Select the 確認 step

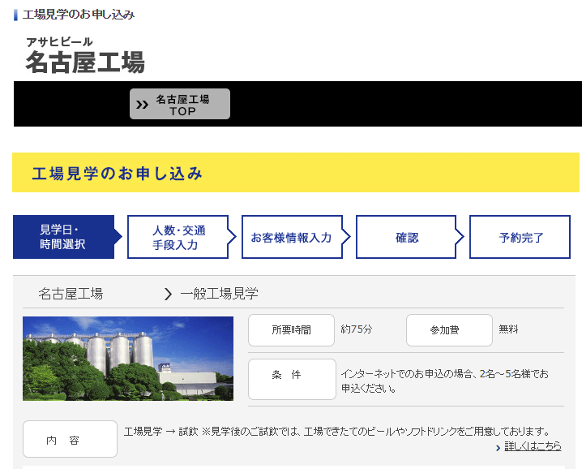pos(410,237)
